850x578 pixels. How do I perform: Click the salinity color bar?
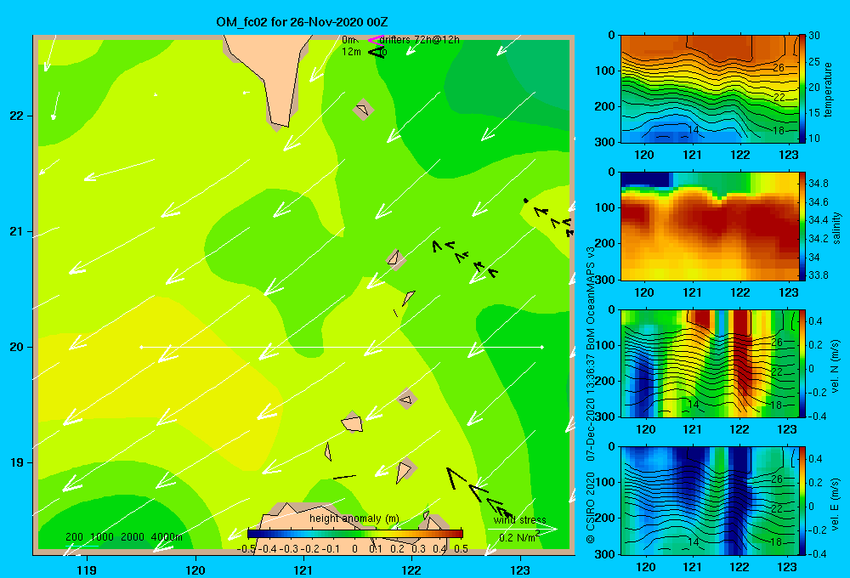pyautogui.click(x=802, y=226)
